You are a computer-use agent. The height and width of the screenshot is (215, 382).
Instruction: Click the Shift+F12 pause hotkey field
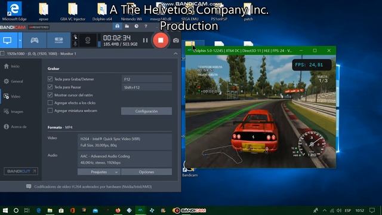tap(147, 87)
